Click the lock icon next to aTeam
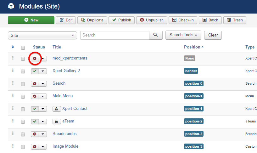This screenshot has height=153, width=257. click(x=56, y=122)
